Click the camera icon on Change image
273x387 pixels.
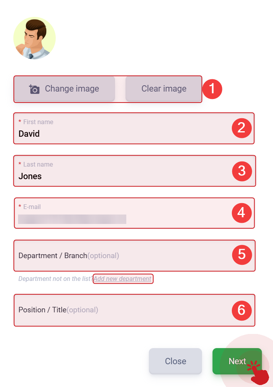coord(34,89)
